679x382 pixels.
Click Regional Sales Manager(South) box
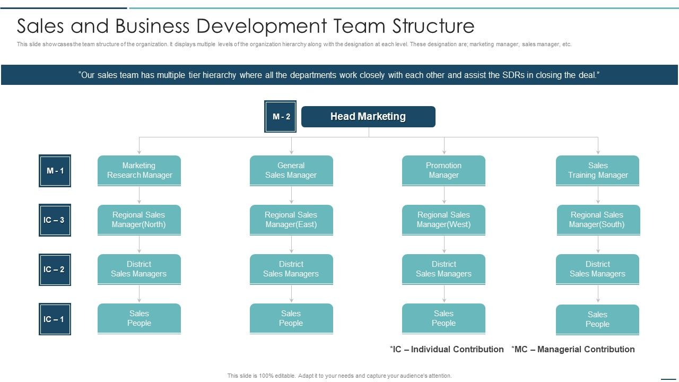(x=598, y=220)
